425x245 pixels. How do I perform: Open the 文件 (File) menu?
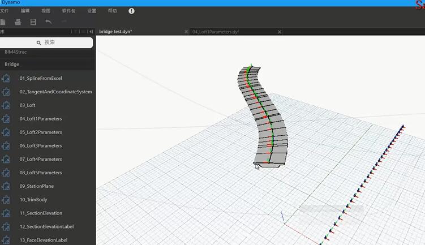5,11
